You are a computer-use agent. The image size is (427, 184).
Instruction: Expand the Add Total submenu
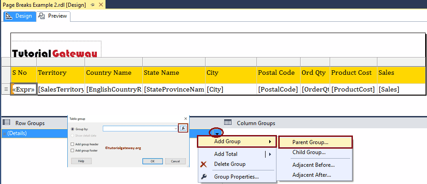coord(270,154)
